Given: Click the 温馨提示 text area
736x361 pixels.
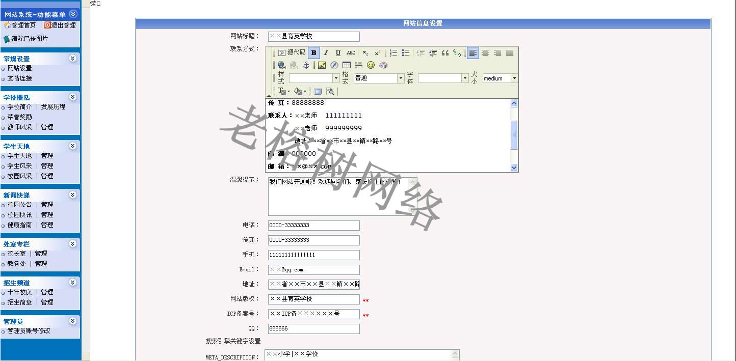Looking at the screenshot, I should (343, 197).
